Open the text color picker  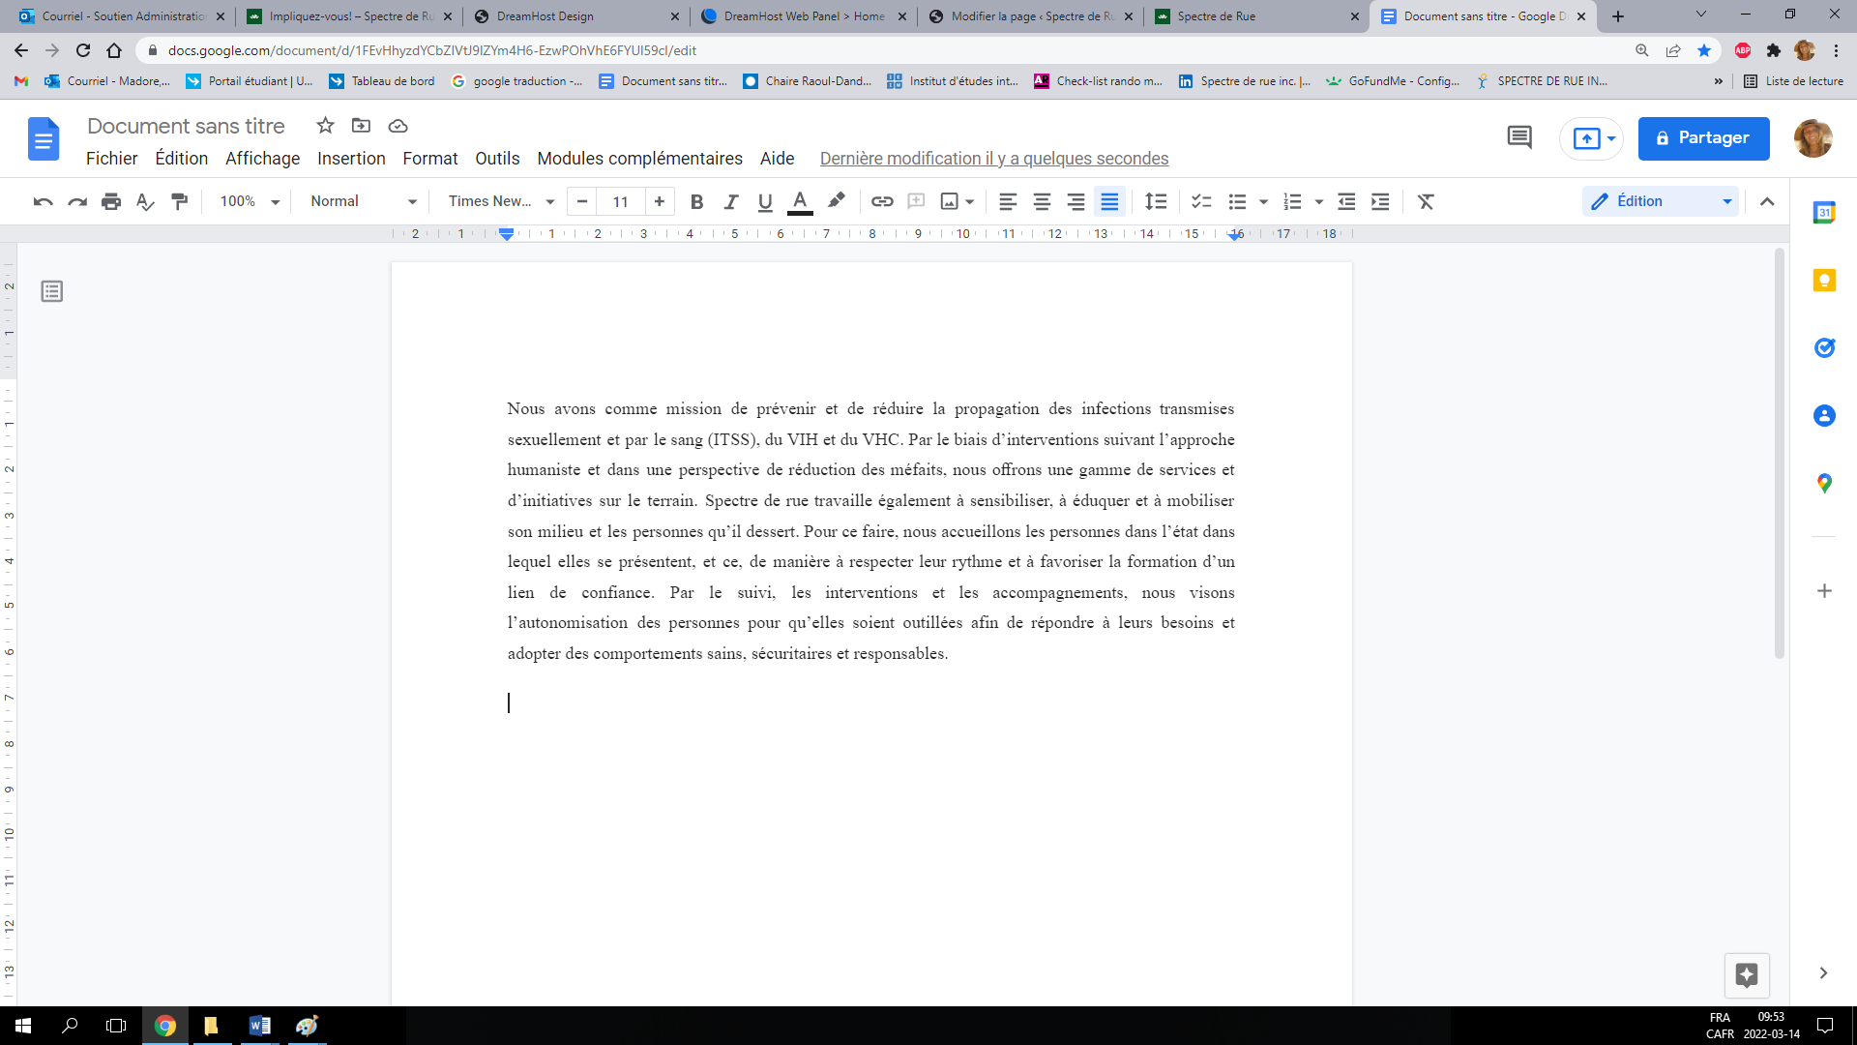pos(800,201)
